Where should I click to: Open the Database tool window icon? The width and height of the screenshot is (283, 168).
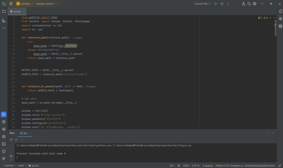pos(280,26)
